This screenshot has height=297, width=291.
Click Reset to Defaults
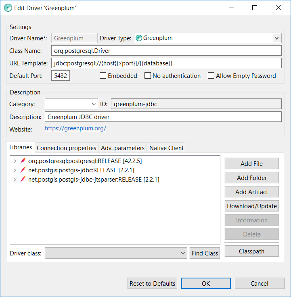[x=152, y=283]
